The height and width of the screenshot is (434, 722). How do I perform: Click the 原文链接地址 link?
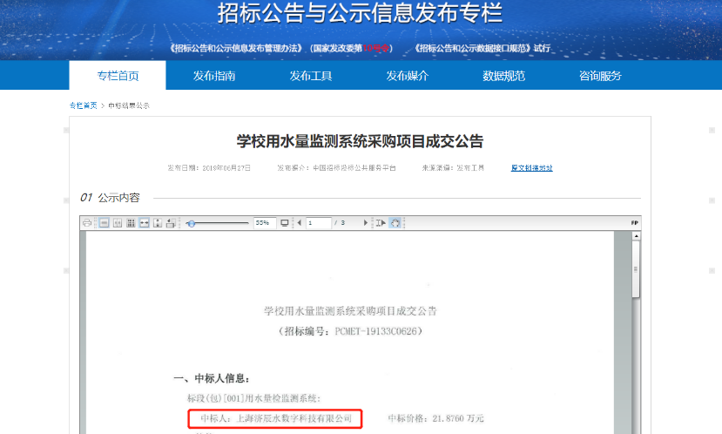(x=531, y=168)
